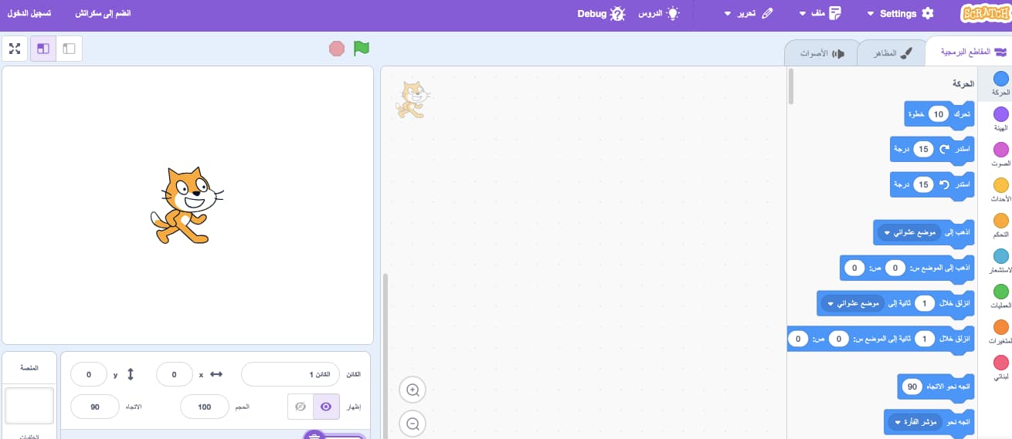1012x439 pixels.
Task: Open الدروس tutorials with the lightbulb
Action: pos(658,14)
